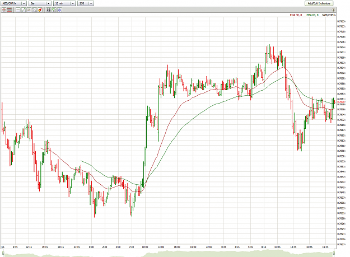This screenshot has width=350, height=257.
Task: Click the 10:00 time axis label
Action: click(x=145, y=247)
